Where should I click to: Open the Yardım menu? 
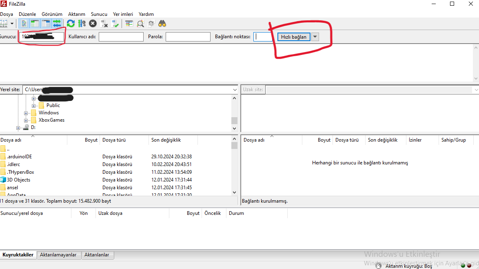pyautogui.click(x=146, y=14)
